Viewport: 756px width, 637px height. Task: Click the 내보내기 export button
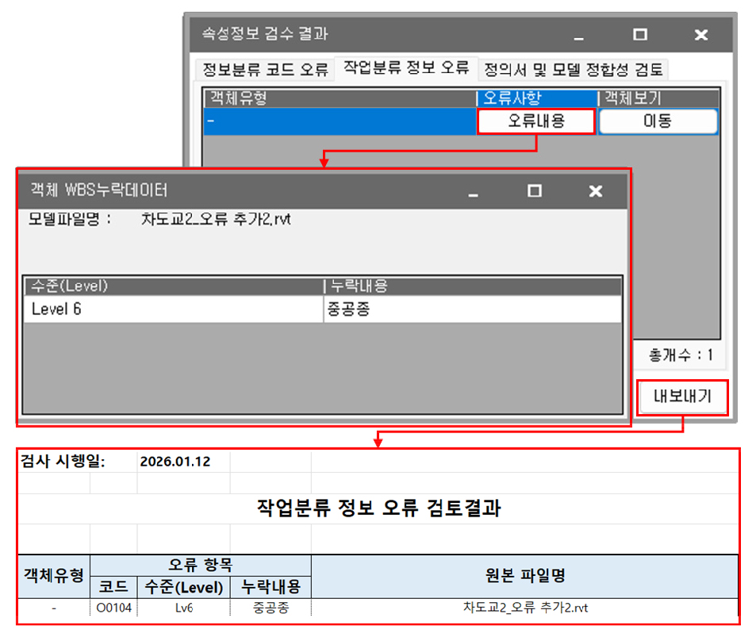pos(682,398)
